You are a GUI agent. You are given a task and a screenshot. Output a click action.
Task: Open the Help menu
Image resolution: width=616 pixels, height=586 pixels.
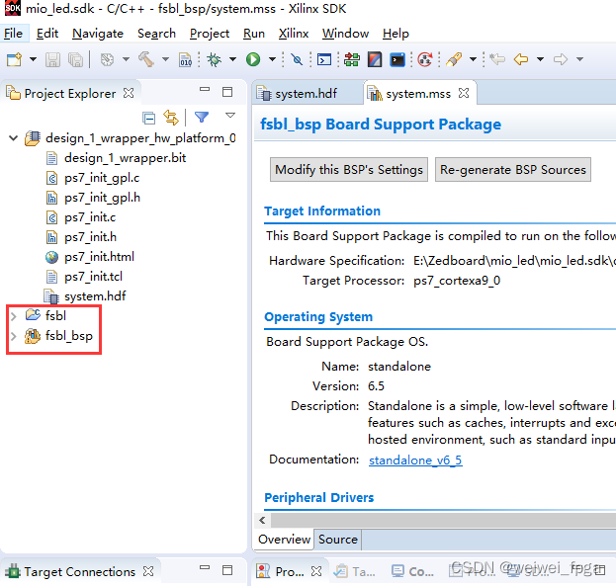[396, 34]
